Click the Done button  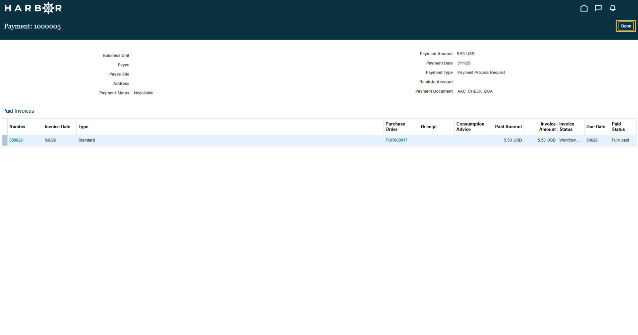626,26
